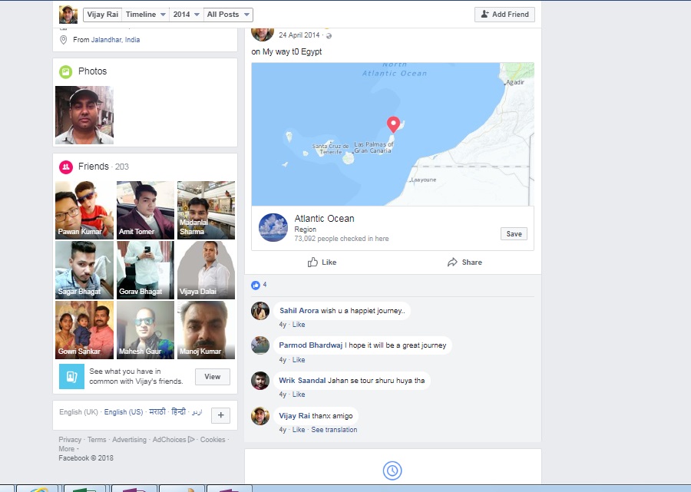Viewport: 691px width, 492px height.
Task: Click View common friends button
Action: tap(213, 377)
